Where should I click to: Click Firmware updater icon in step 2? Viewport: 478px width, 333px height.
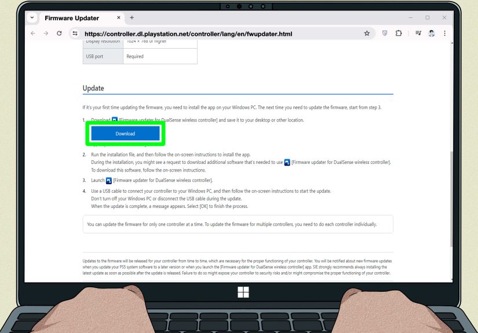[287, 162]
